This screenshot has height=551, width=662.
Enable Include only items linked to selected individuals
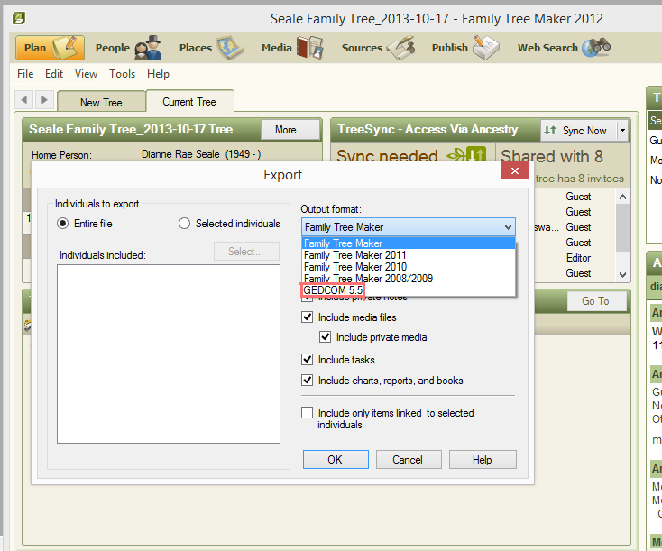click(x=307, y=412)
